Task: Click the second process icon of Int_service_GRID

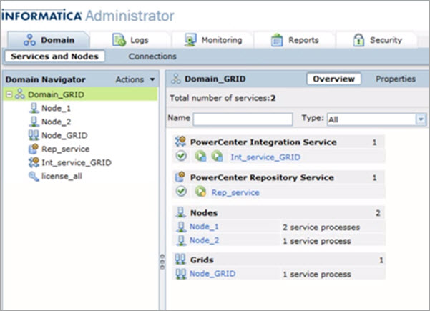Action: [x=217, y=156]
